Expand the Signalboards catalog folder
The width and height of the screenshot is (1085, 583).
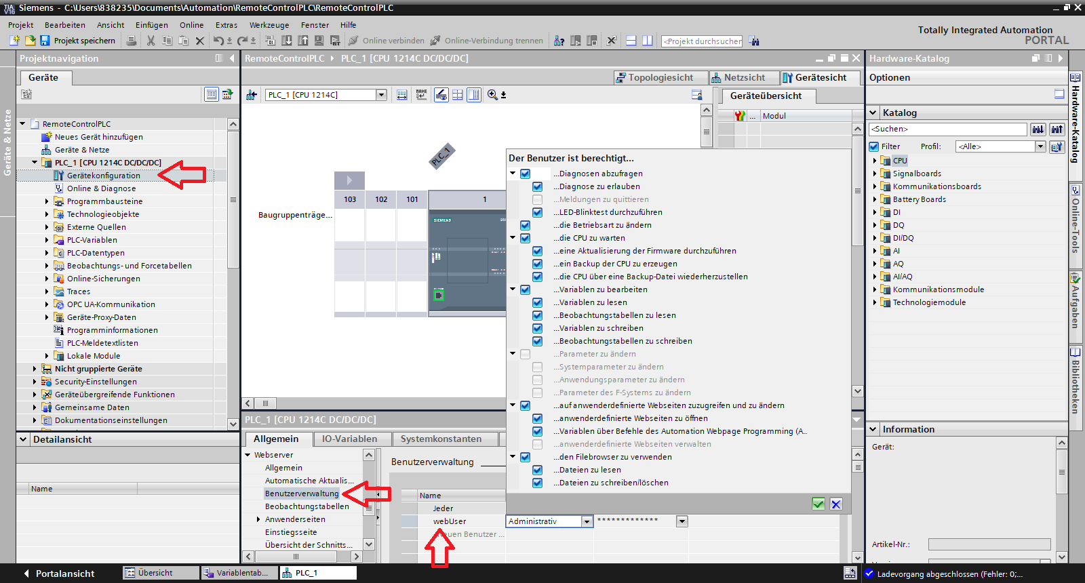tap(874, 174)
